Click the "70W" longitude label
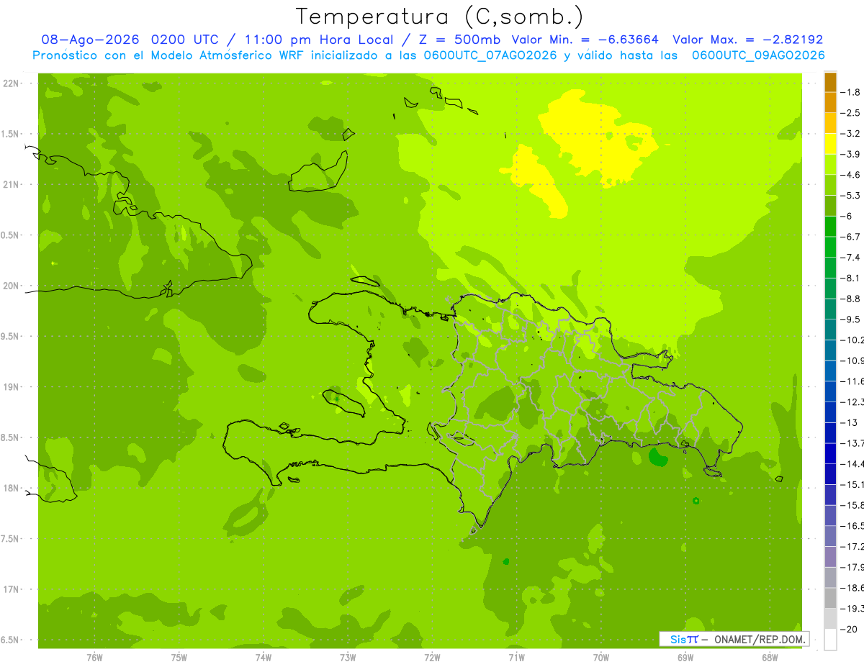 (x=600, y=658)
